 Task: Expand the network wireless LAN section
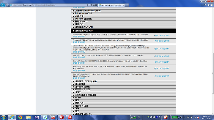(123, 27)
